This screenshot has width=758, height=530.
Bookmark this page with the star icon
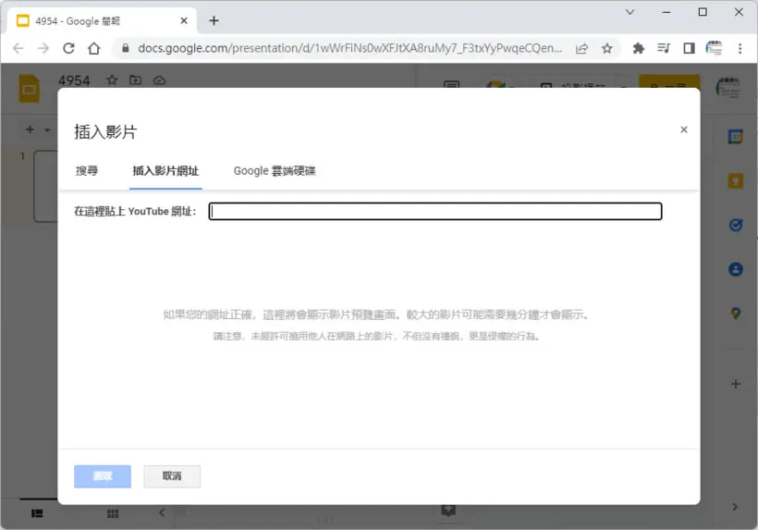pos(607,48)
